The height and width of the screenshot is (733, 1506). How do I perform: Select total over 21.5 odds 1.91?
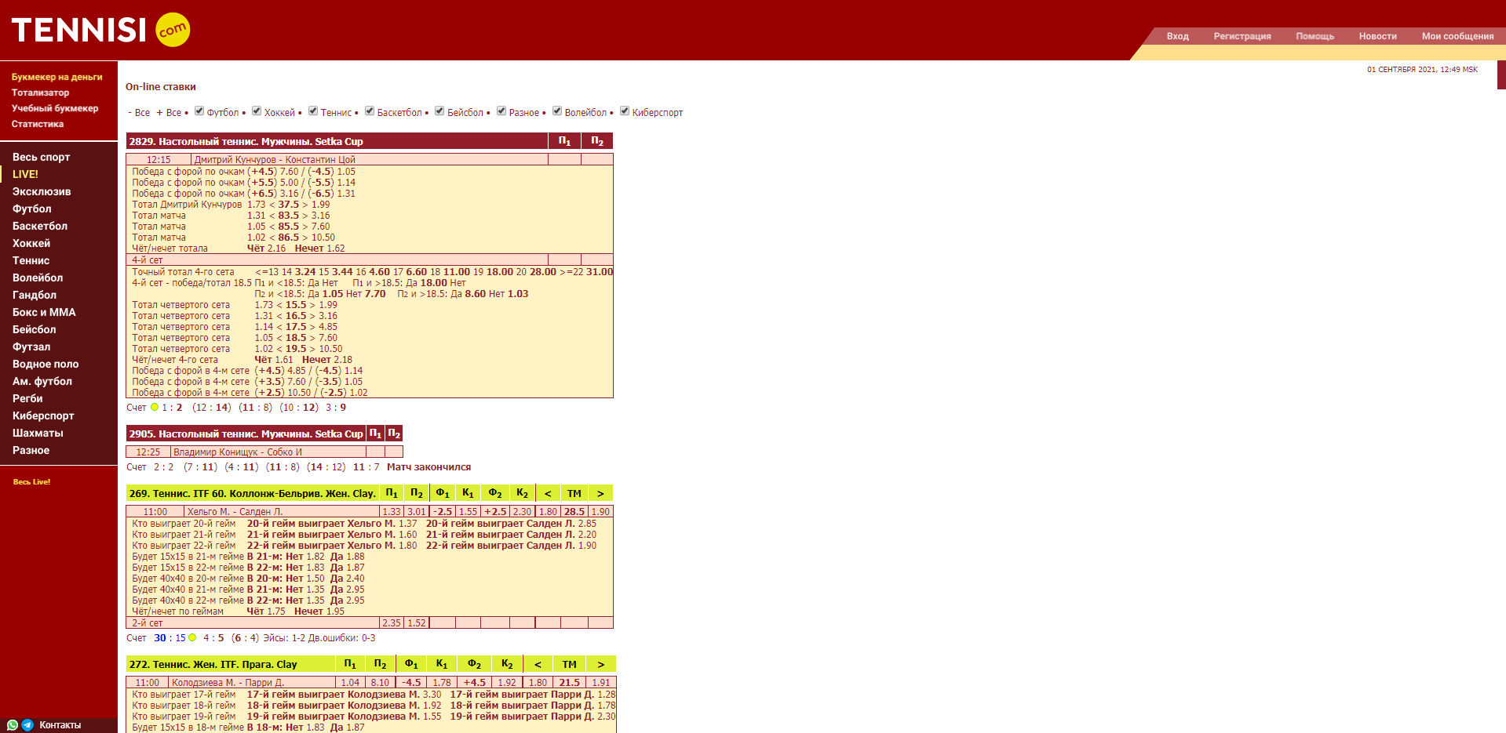pyautogui.click(x=601, y=683)
